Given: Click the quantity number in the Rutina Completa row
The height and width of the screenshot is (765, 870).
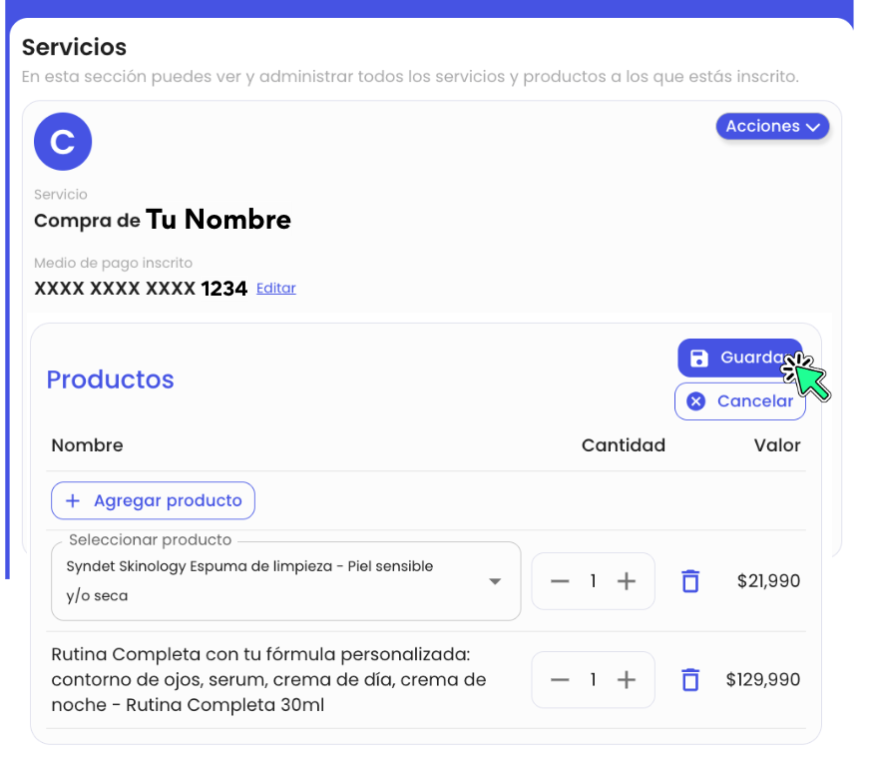Looking at the screenshot, I should click(x=593, y=679).
